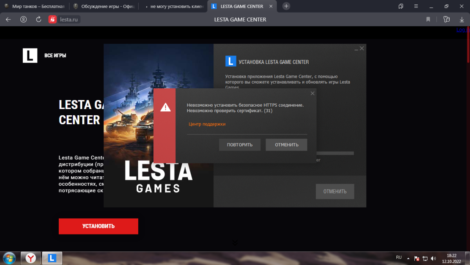470x265 pixels.
Task: Click the volume speaker icon in tray
Action: tap(433, 258)
